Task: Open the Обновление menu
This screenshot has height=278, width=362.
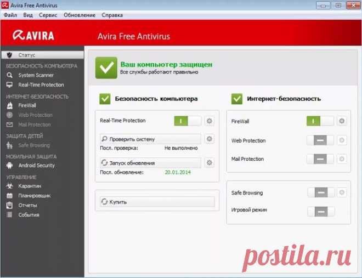Action: point(80,15)
